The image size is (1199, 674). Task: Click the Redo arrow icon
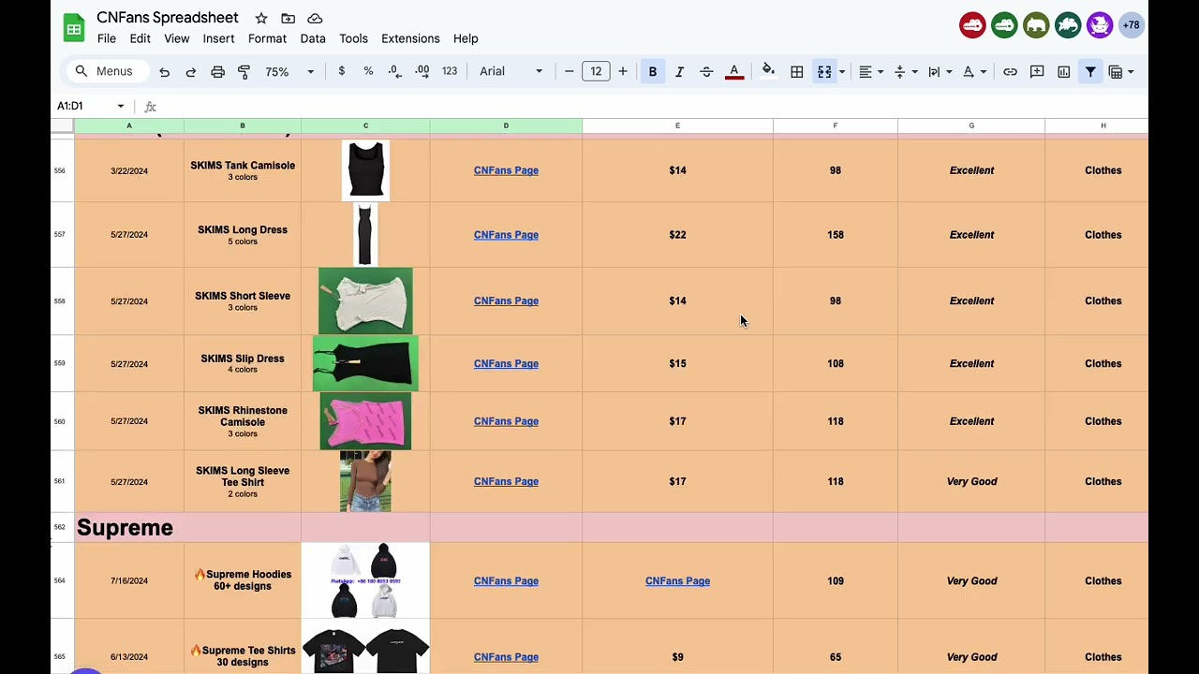pyautogui.click(x=191, y=72)
